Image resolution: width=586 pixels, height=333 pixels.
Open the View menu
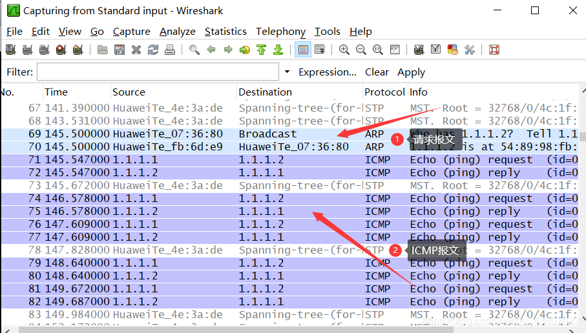coord(70,32)
